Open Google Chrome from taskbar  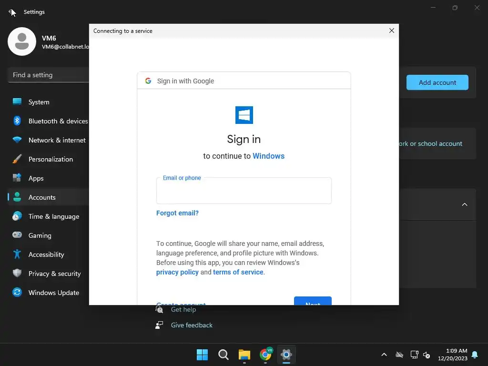point(265,355)
